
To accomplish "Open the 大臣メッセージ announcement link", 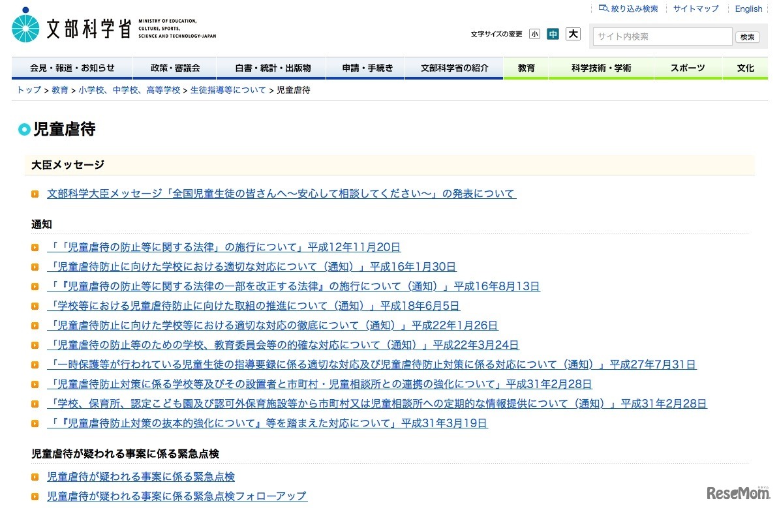I will click(x=281, y=193).
